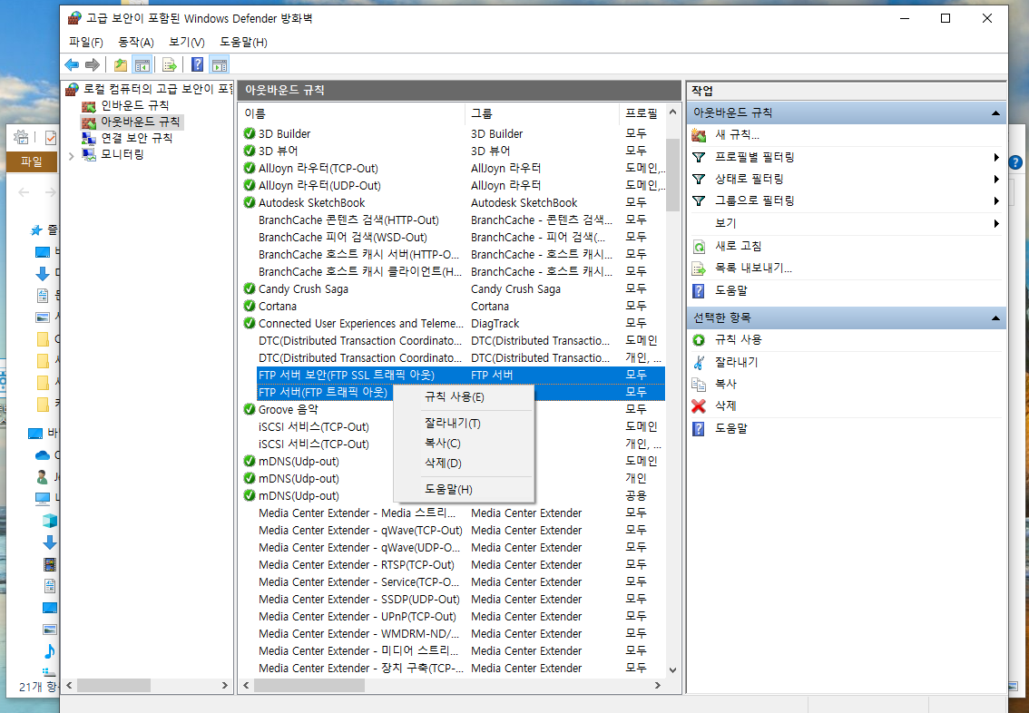This screenshot has height=713, width=1029.
Task: Click the green check icon beside Connected User Experiences
Action: click(250, 323)
